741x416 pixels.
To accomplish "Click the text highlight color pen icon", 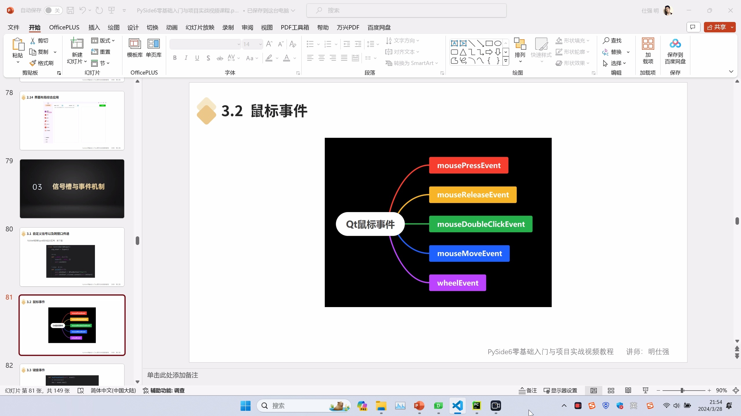I will click(269, 58).
